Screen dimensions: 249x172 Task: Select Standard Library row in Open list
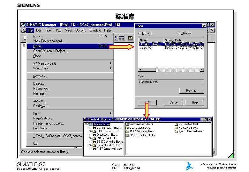click(171, 44)
